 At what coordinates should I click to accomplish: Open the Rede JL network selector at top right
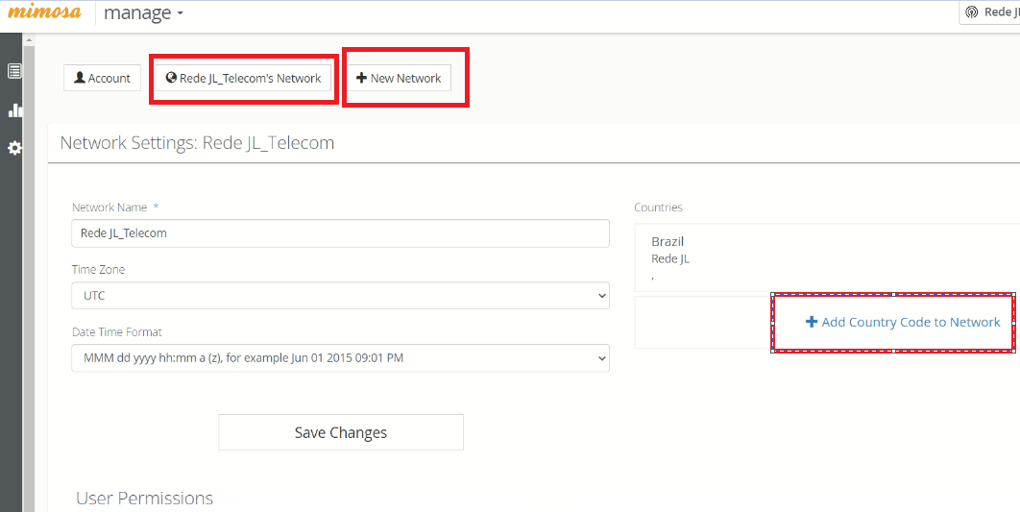pyautogui.click(x=990, y=12)
